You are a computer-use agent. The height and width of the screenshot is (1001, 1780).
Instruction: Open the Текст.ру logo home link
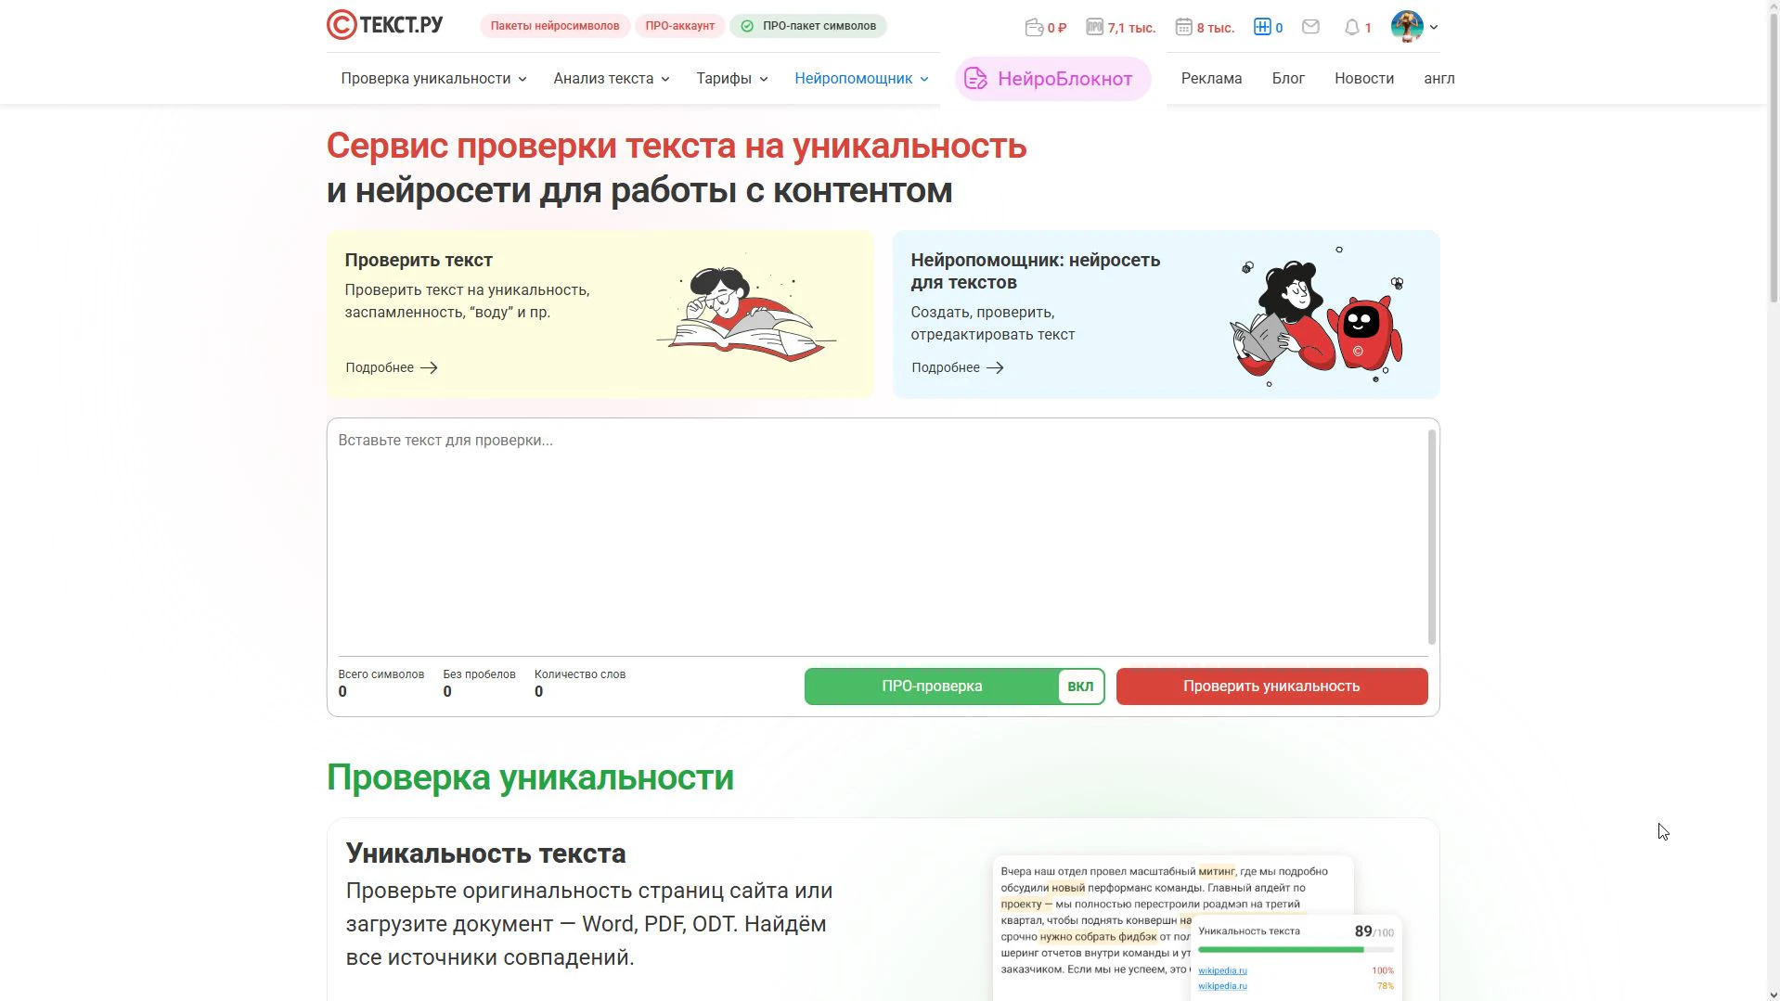pos(384,25)
